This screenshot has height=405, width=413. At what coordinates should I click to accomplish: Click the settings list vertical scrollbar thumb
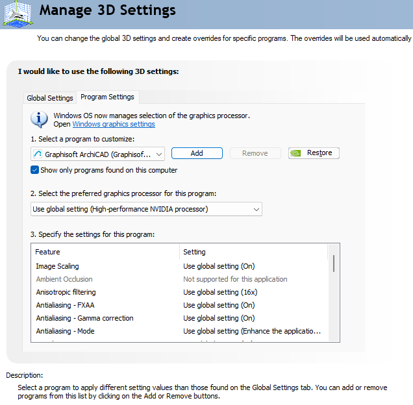point(334,263)
